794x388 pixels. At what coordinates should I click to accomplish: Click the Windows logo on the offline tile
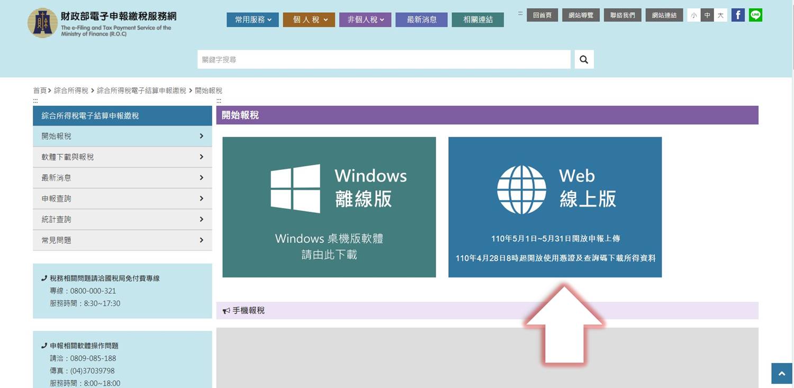[295, 188]
